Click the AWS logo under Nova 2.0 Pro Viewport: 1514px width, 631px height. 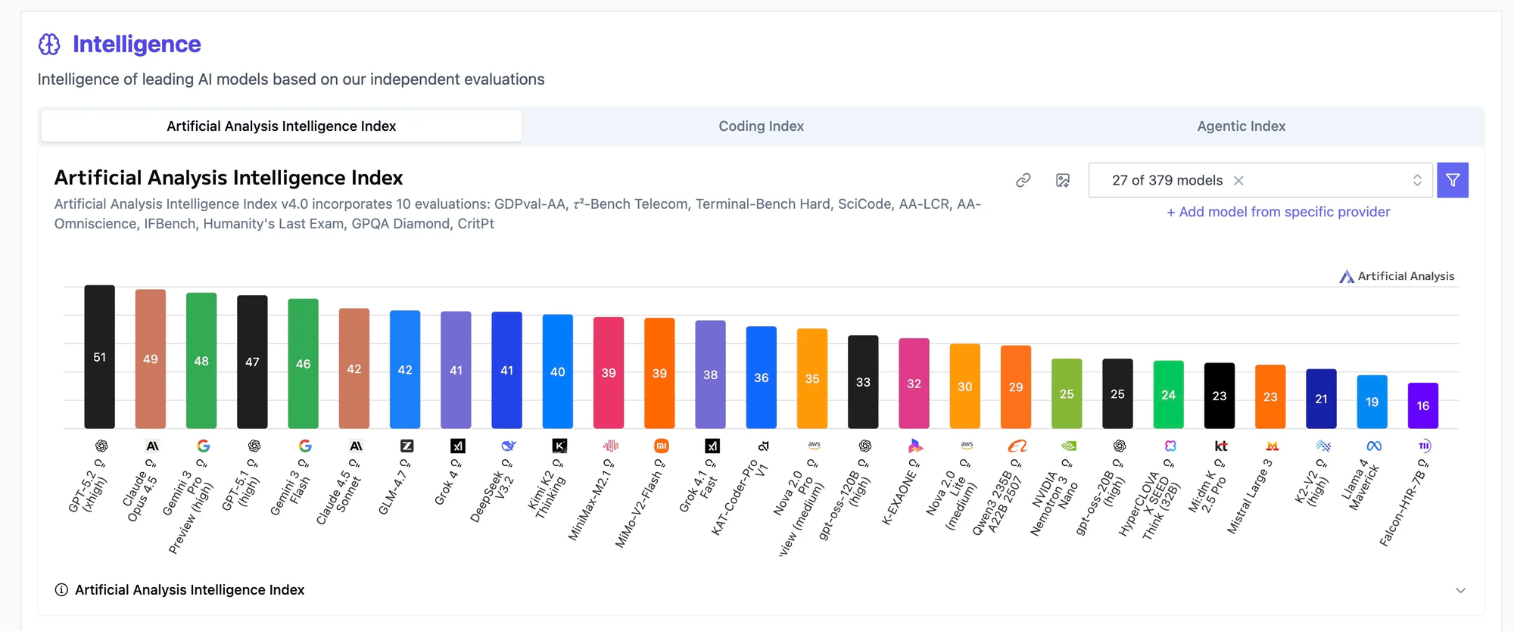coord(814,446)
